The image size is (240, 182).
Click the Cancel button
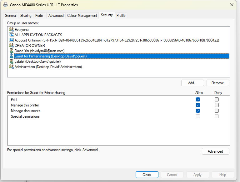pos(172,175)
